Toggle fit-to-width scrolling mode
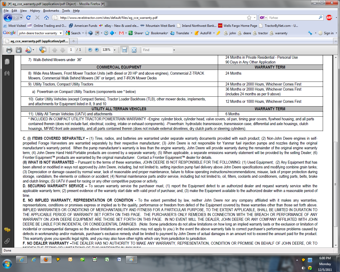The width and height of the screenshot is (340, 272). point(124,50)
